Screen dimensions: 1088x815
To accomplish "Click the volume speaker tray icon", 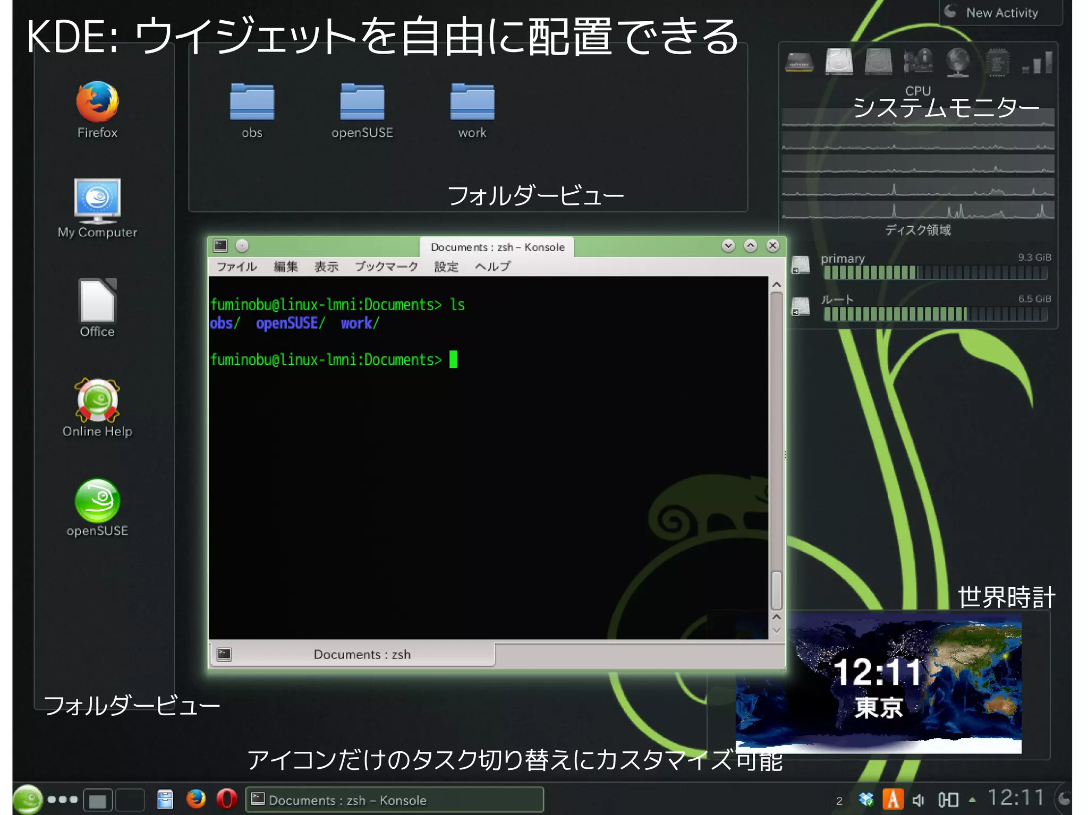I will tap(919, 800).
